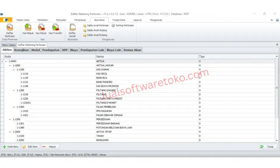The width and height of the screenshot is (280, 168).
Task: Sort by the Kode column header
Action: pyautogui.click(x=50, y=56)
